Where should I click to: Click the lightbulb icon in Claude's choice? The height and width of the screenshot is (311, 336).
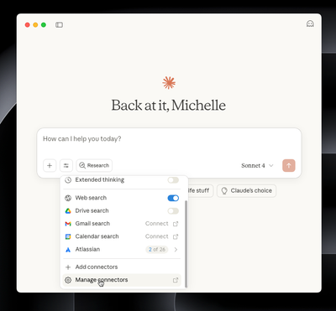pos(224,191)
